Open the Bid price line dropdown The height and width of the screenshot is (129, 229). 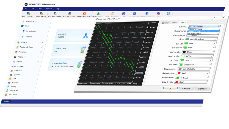point(194,69)
